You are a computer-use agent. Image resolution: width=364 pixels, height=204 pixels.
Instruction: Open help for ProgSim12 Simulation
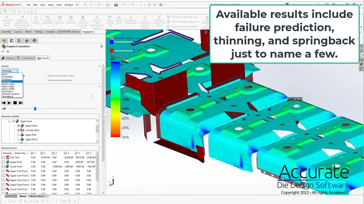pyautogui.click(x=102, y=46)
